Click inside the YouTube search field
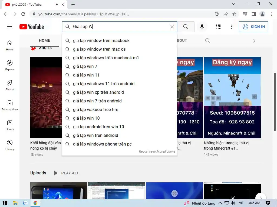277x207 pixels. (x=120, y=27)
